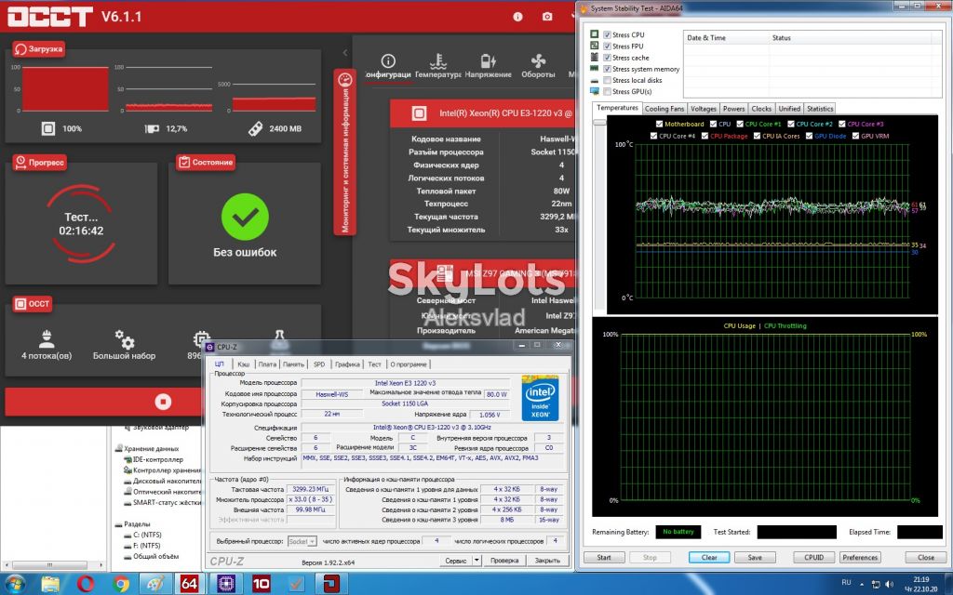The width and height of the screenshot is (953, 595).
Task: Collapse the Разделы tree node
Action: point(118,524)
